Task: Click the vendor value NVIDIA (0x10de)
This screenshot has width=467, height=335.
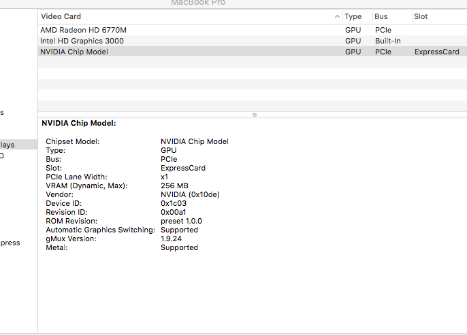Action: [x=190, y=195]
